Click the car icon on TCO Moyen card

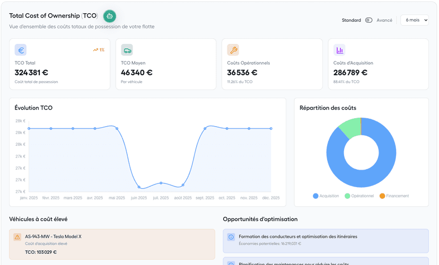coord(127,50)
